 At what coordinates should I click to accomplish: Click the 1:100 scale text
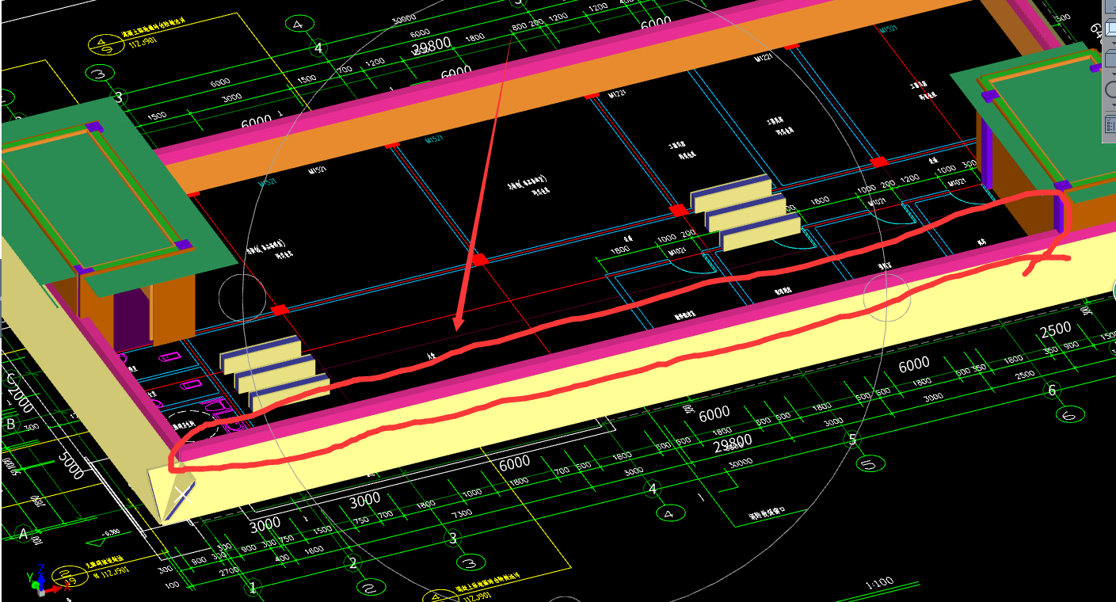point(879,582)
